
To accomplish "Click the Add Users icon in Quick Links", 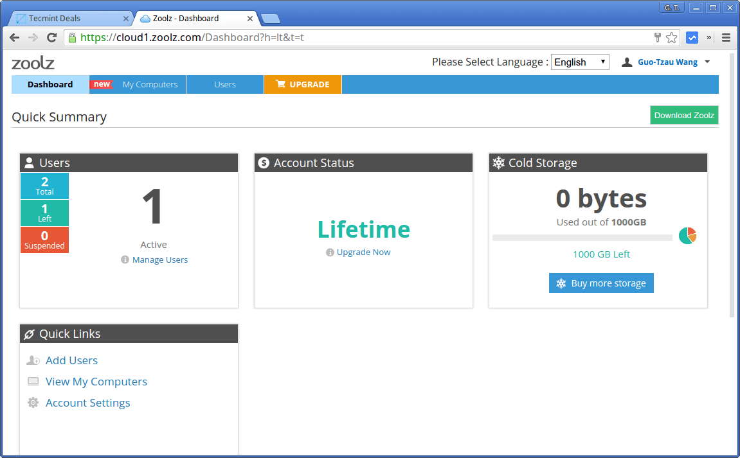I will [33, 360].
